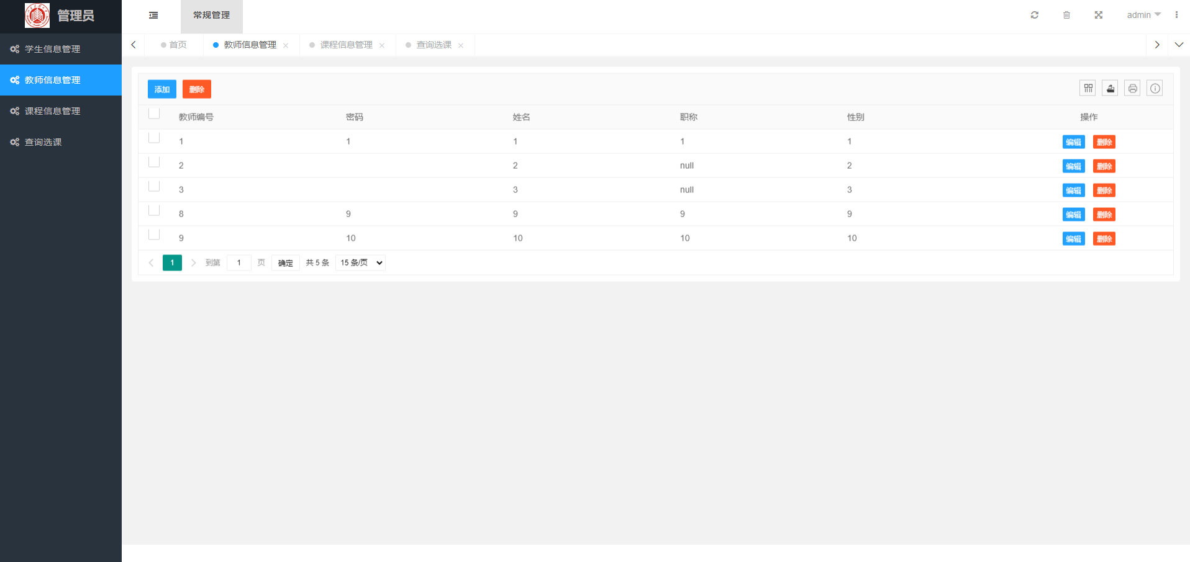This screenshot has height=562, width=1190.
Task: Collapse the sidebar with the menu toggle icon
Action: (x=153, y=16)
